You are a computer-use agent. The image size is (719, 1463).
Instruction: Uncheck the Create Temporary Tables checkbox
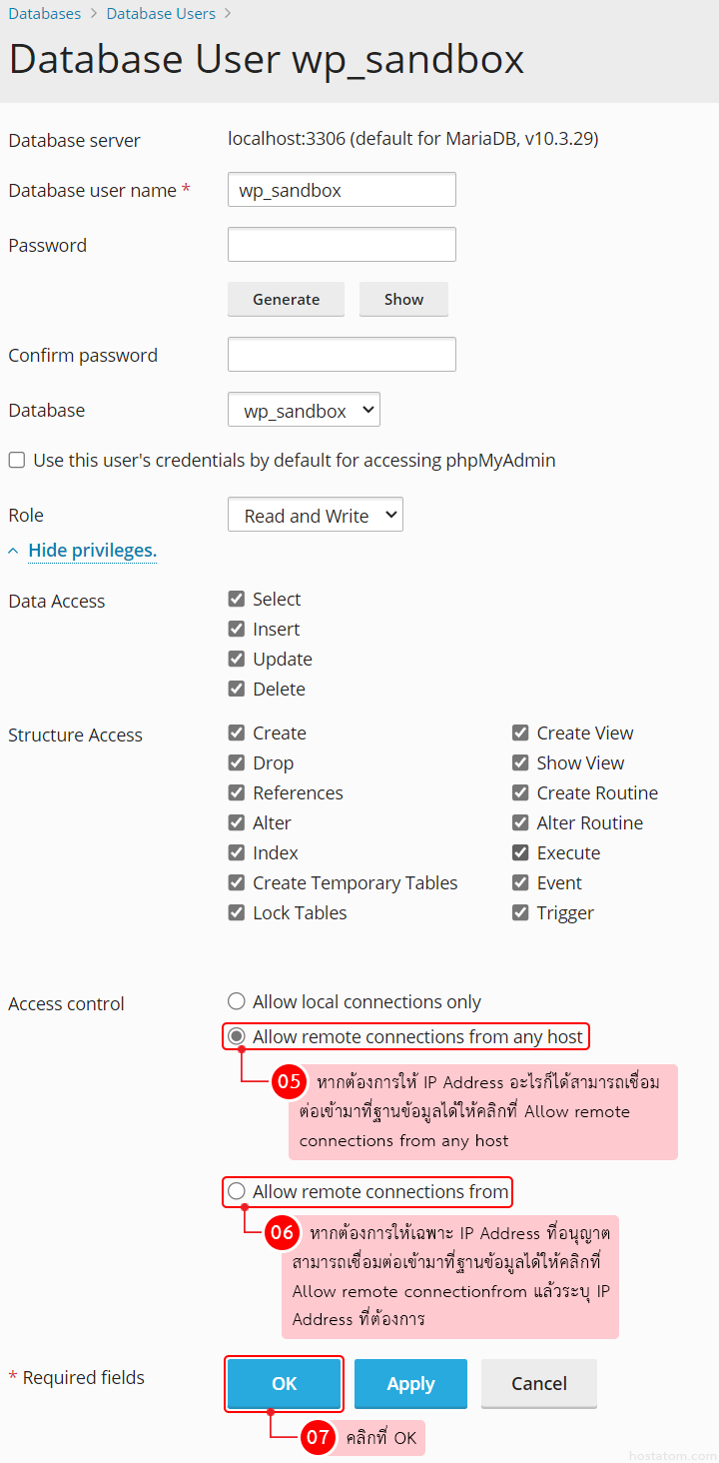click(x=237, y=883)
